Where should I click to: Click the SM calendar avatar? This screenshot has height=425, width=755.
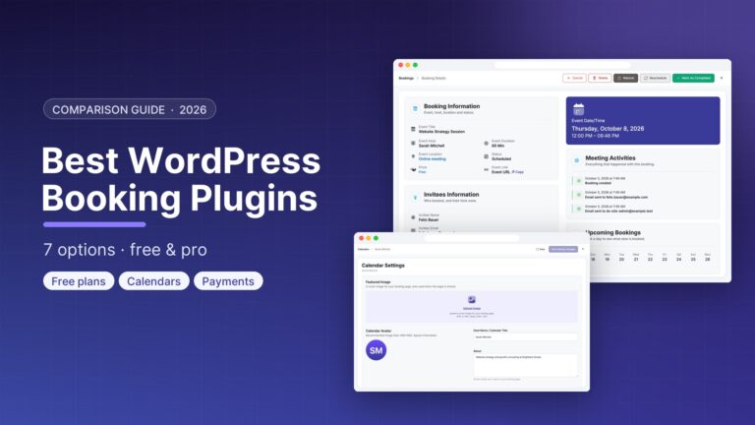point(377,350)
